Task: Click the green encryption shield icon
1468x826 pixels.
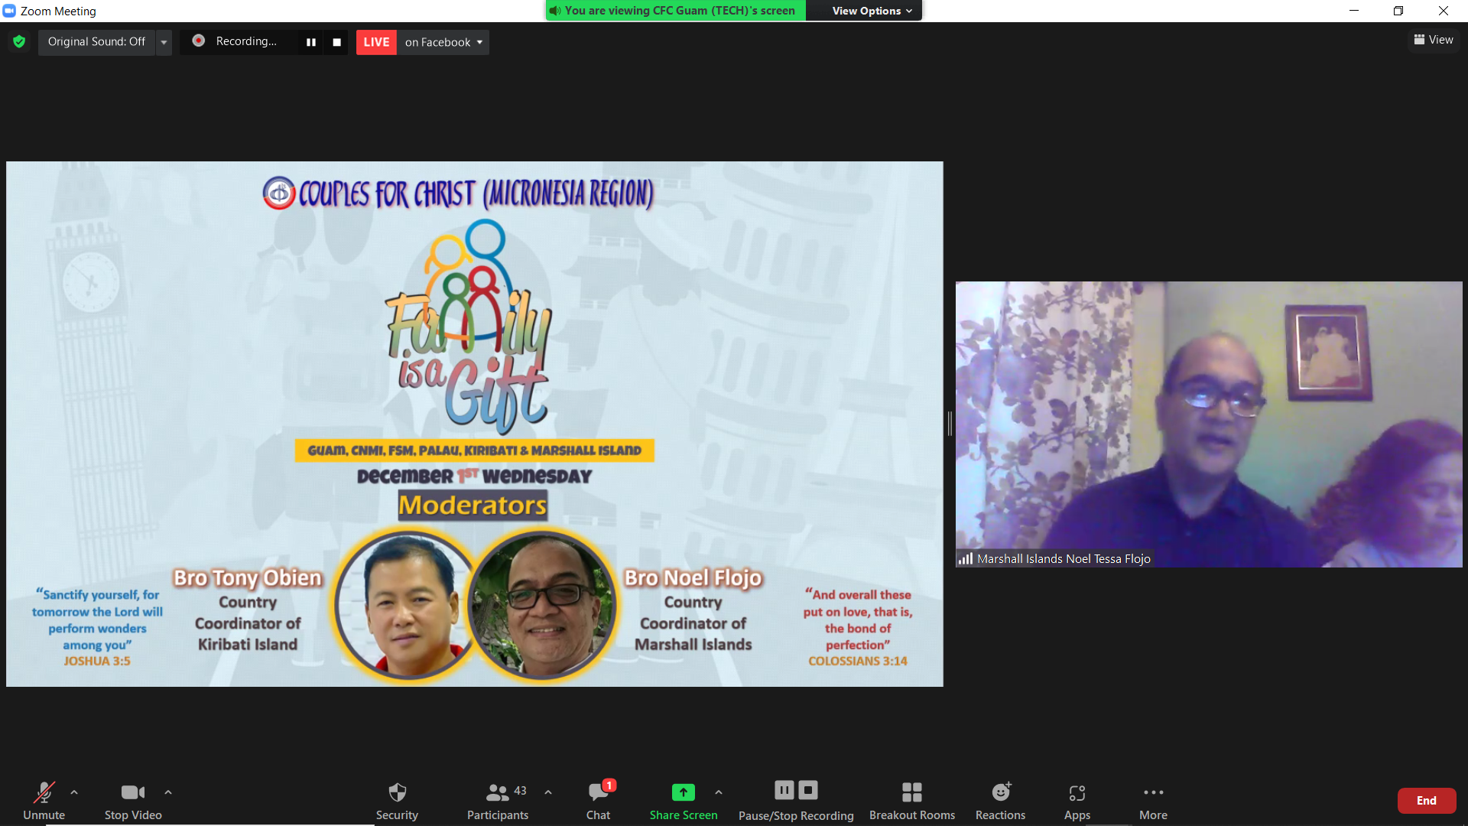Action: coord(19,41)
